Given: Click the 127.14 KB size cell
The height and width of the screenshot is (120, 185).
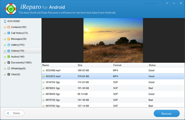Looking at the screenshot, I should tap(83, 106).
